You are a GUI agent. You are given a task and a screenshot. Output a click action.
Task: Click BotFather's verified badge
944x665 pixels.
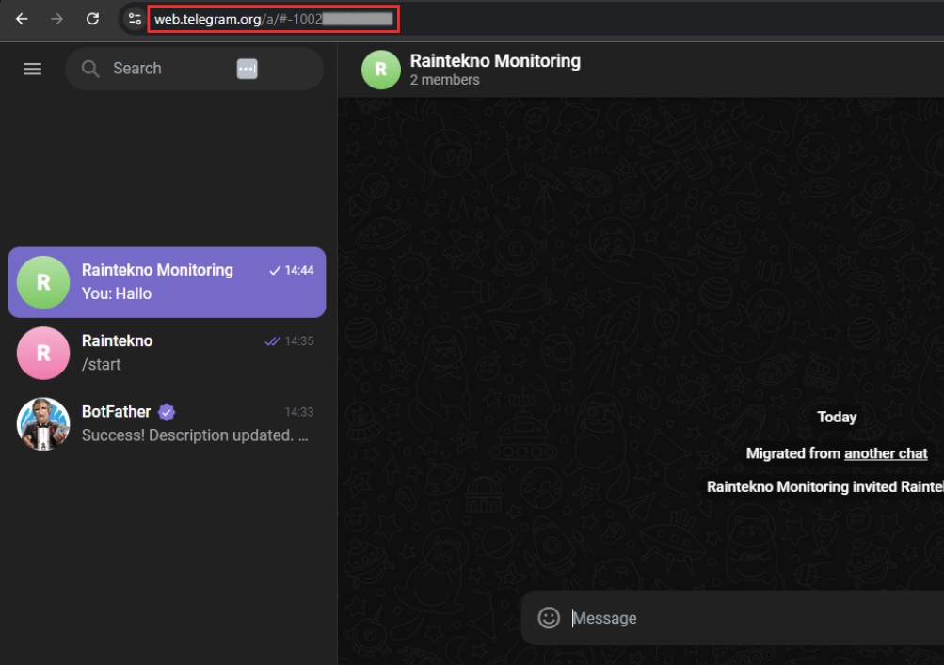tap(167, 412)
